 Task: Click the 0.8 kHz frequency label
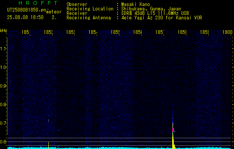(x=3, y=104)
